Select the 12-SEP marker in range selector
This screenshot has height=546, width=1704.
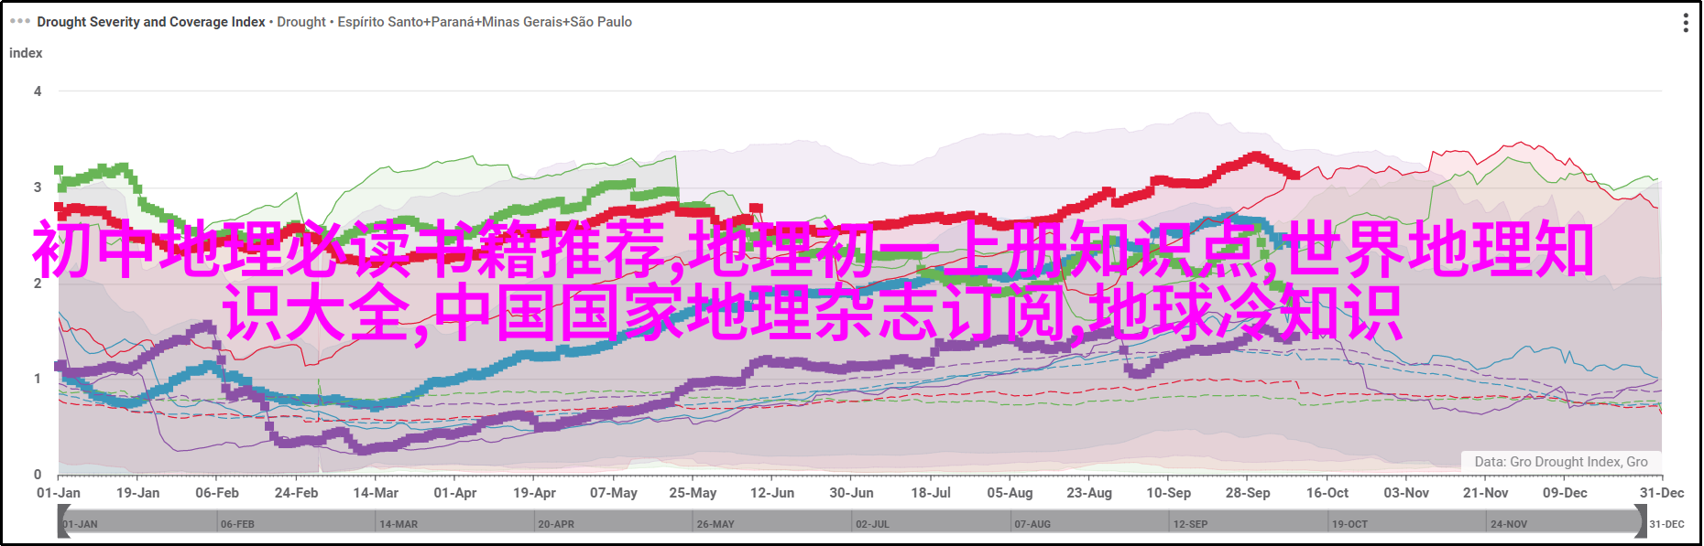pos(1191,524)
